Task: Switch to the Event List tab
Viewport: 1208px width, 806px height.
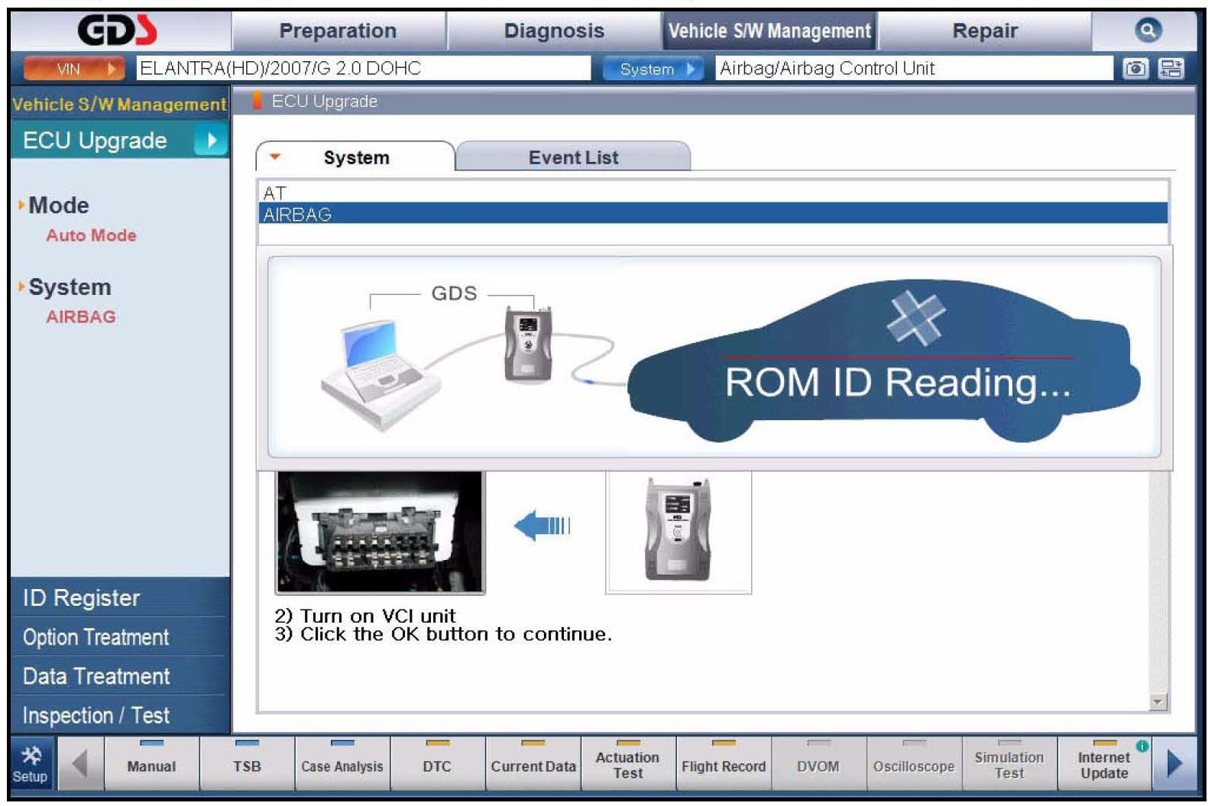Action: tap(573, 157)
